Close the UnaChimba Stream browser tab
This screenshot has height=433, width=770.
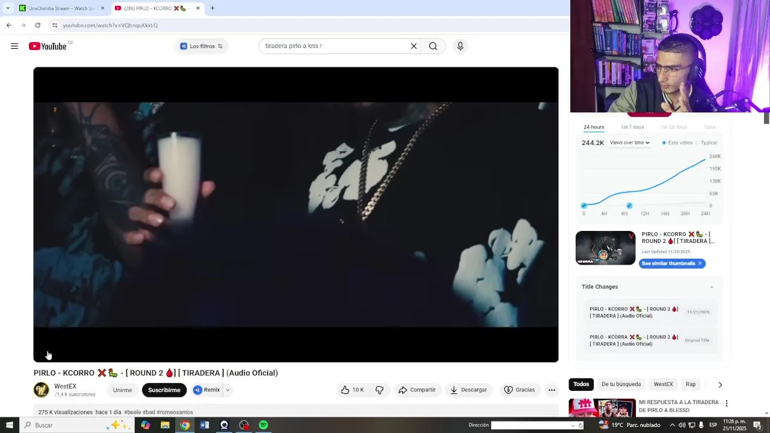[x=102, y=8]
